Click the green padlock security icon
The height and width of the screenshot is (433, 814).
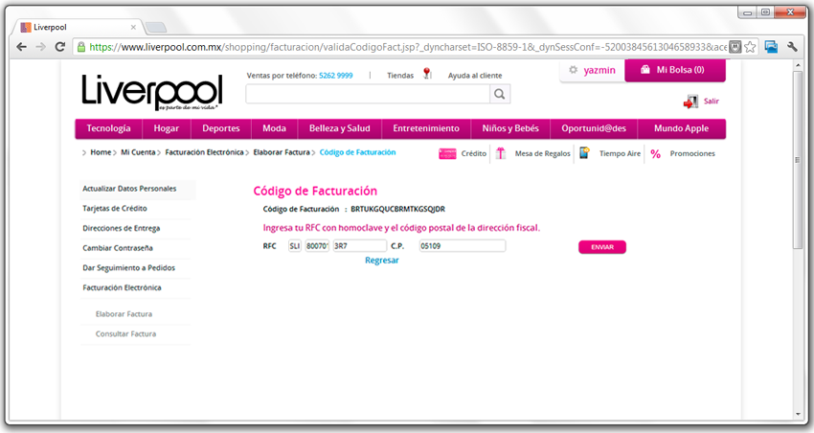pyautogui.click(x=81, y=47)
